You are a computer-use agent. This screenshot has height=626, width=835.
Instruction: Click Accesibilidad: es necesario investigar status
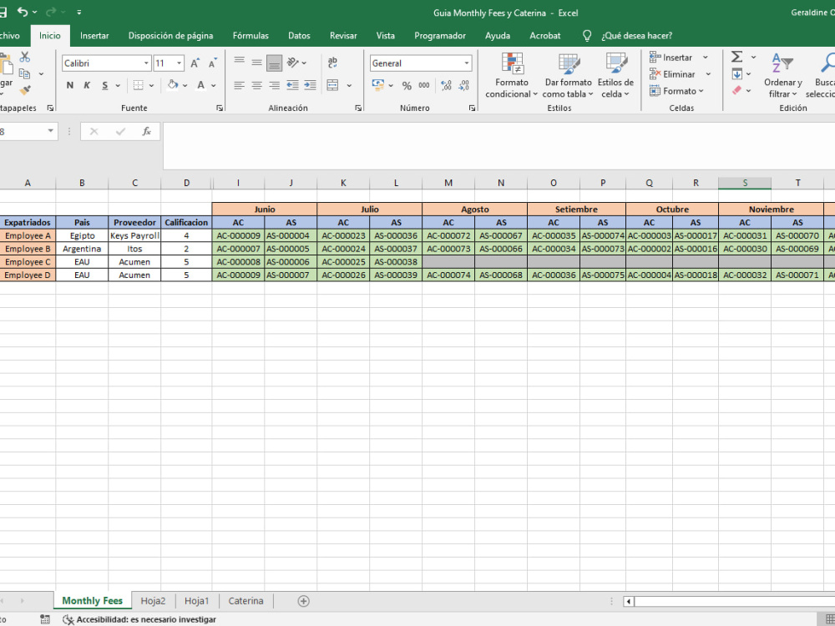tap(139, 619)
